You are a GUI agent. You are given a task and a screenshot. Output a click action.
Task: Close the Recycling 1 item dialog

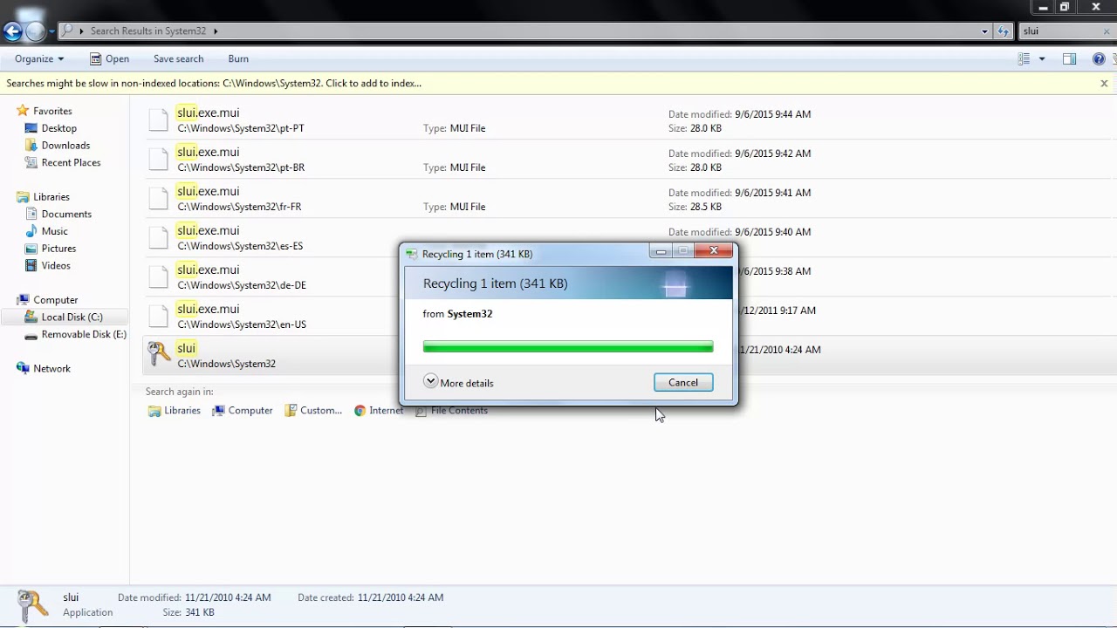point(714,251)
